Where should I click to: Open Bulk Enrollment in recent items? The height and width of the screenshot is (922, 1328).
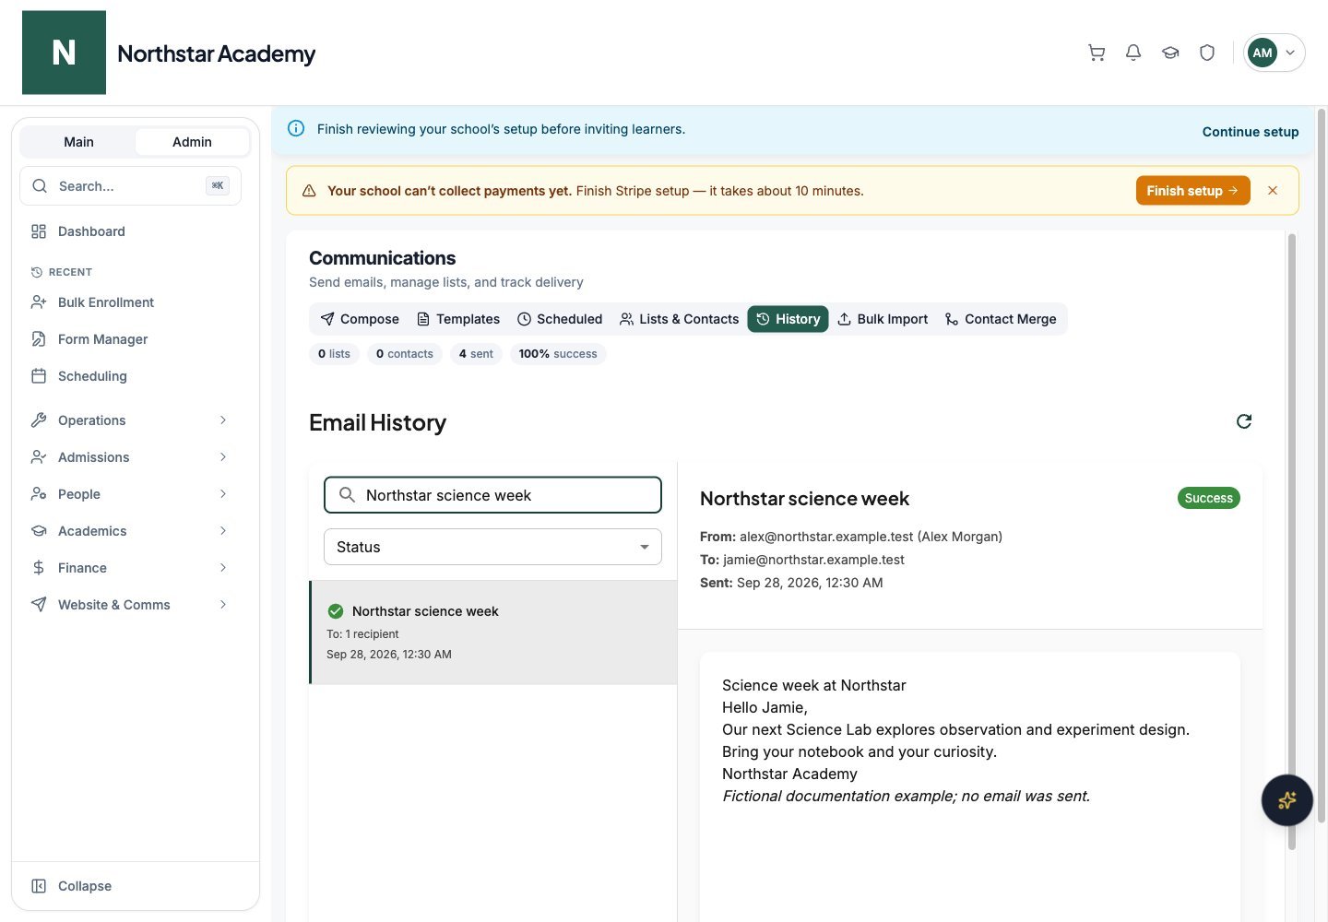130,302
